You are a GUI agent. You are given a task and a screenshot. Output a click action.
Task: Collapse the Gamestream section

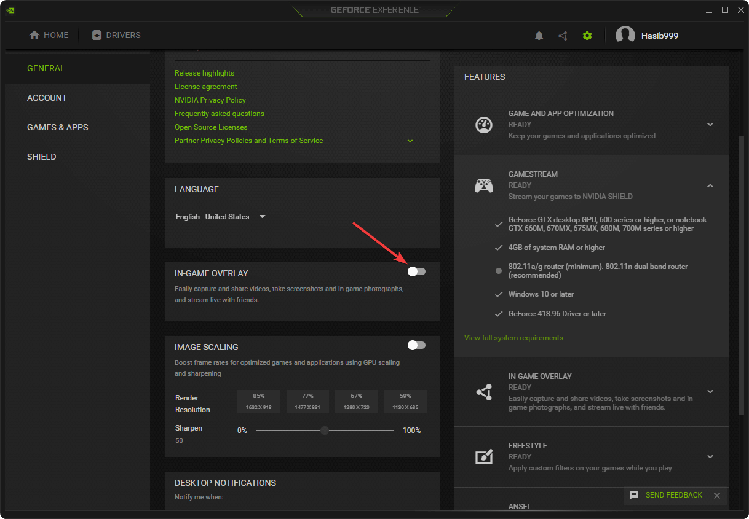[710, 185]
